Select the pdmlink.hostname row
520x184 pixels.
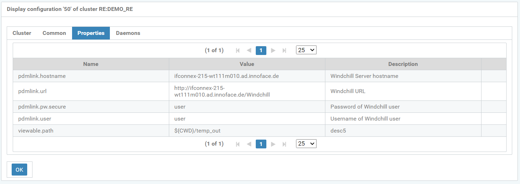click(91, 76)
